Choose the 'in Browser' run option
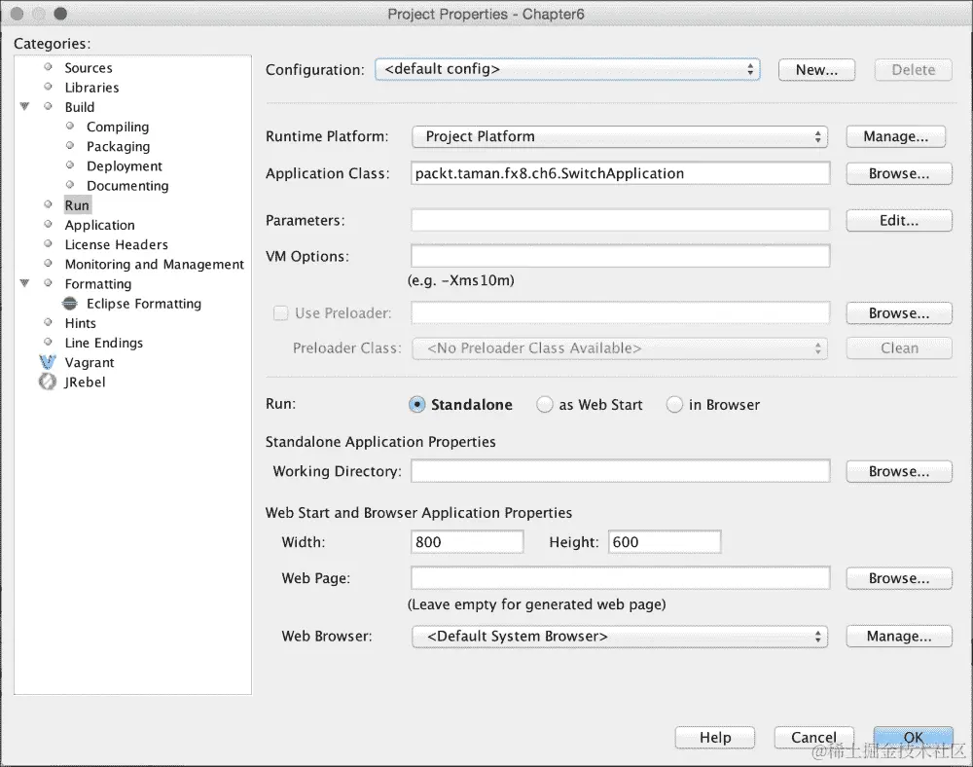Viewport: 973px width, 767px height. click(x=674, y=404)
